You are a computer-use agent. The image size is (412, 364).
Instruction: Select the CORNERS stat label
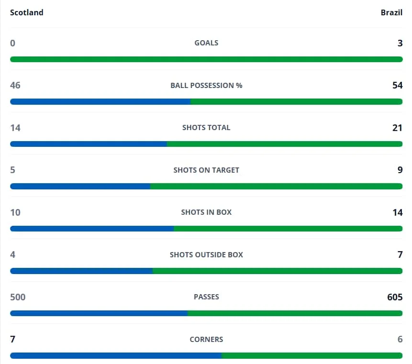[206, 339]
